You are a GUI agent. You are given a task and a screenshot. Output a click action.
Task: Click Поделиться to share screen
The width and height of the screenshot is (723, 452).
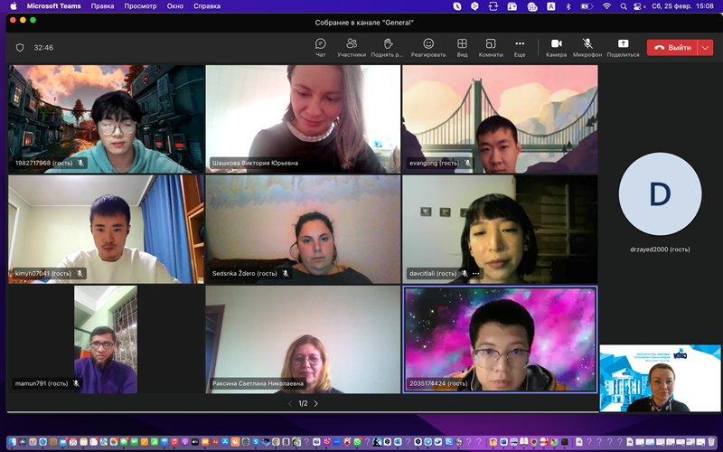pos(623,48)
